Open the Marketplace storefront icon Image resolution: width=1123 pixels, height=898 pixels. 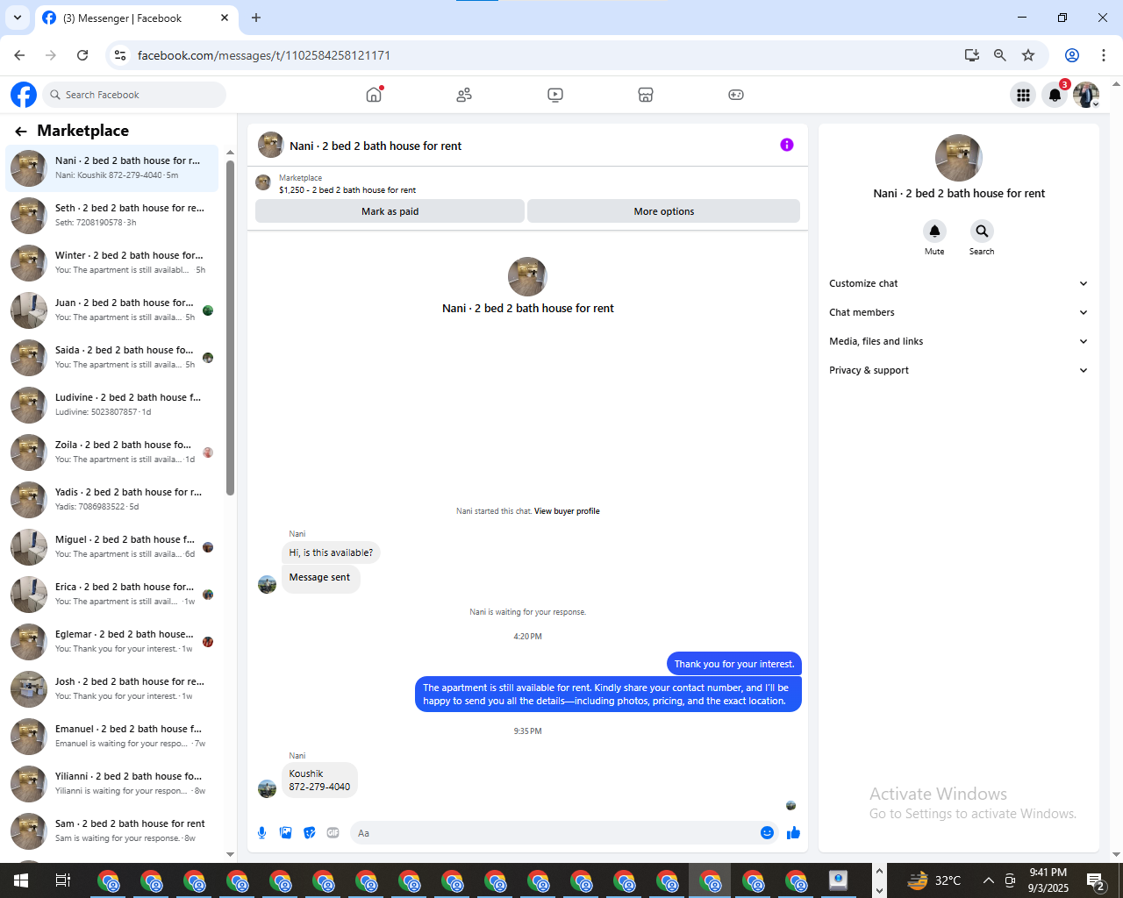pos(646,95)
